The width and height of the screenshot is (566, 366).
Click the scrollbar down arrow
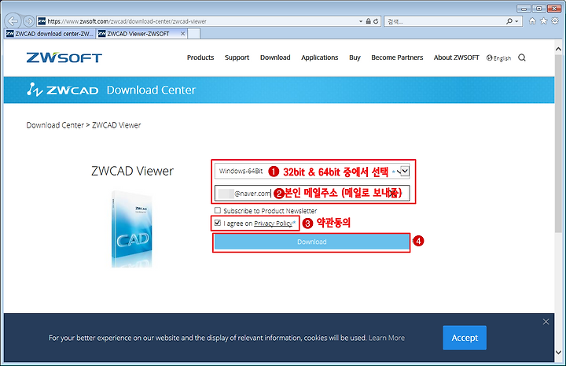(x=558, y=353)
